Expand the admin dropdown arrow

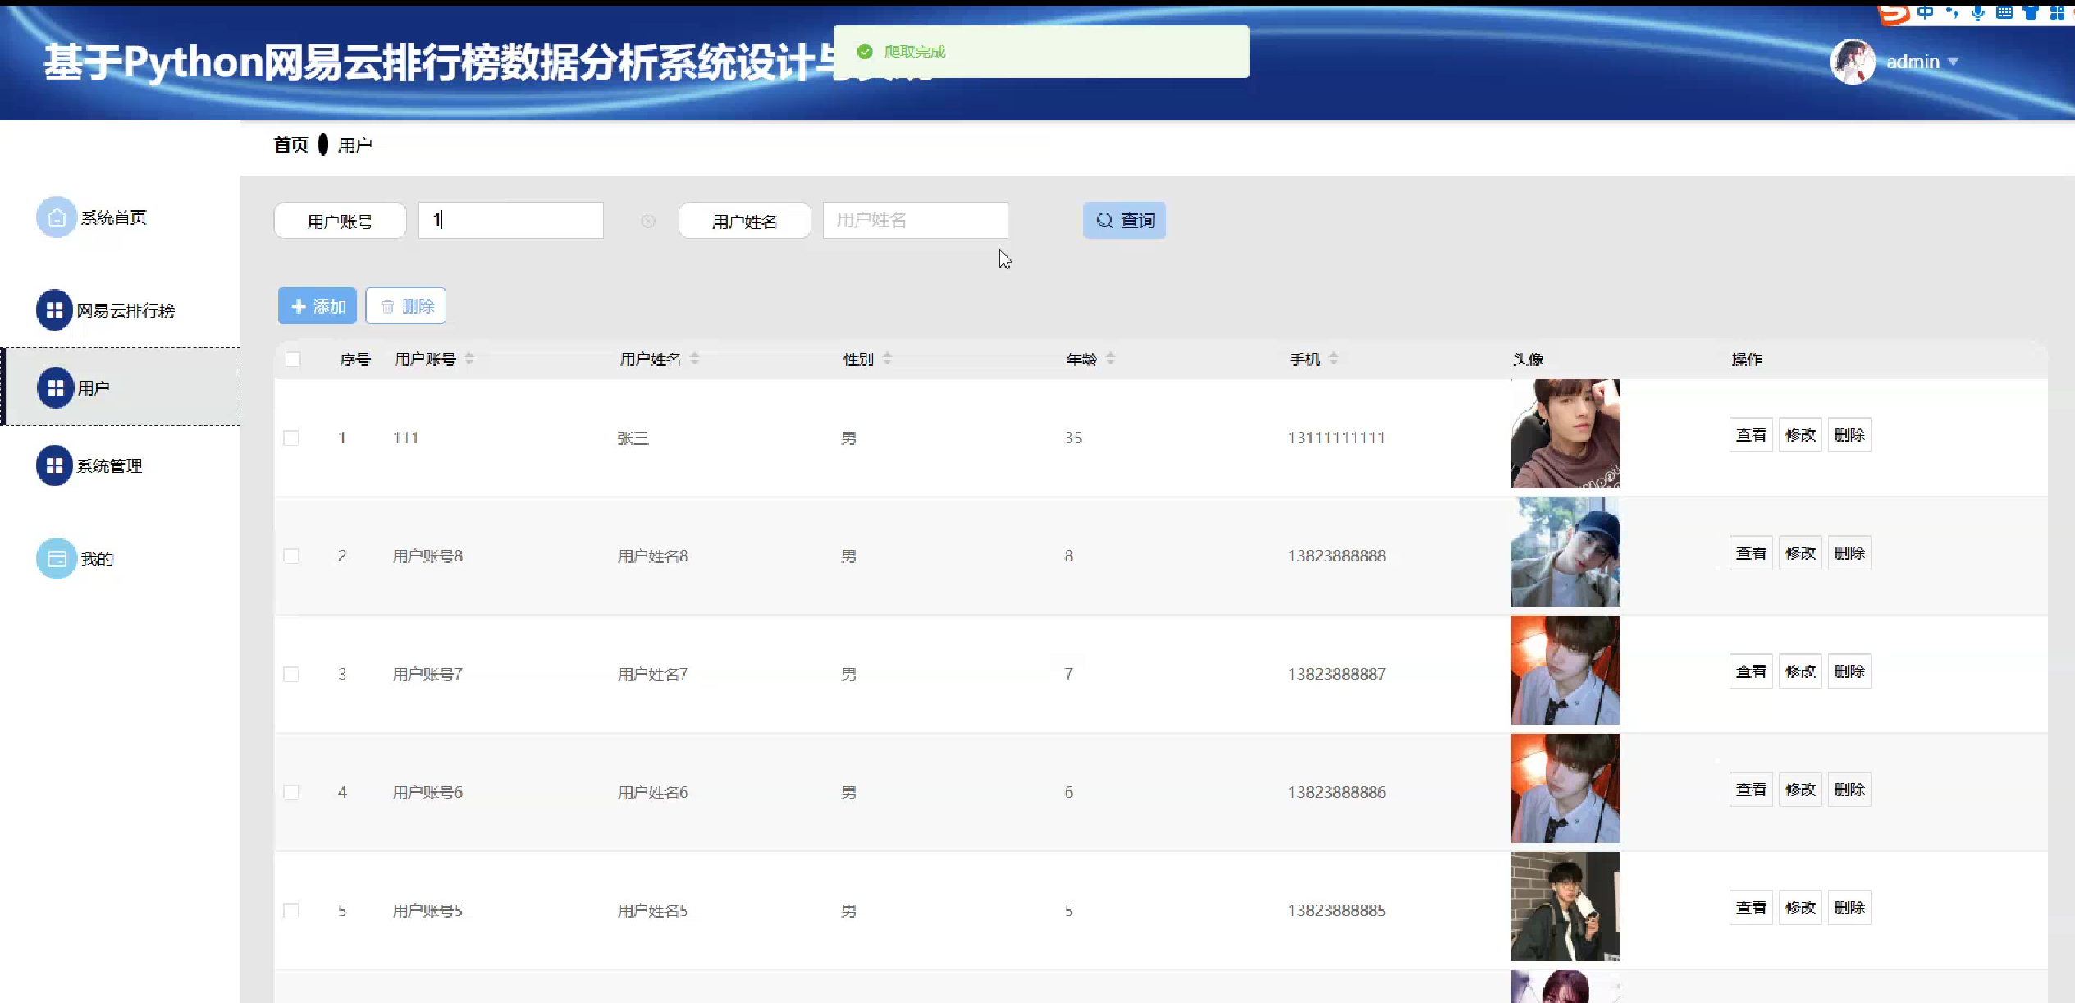(1954, 62)
